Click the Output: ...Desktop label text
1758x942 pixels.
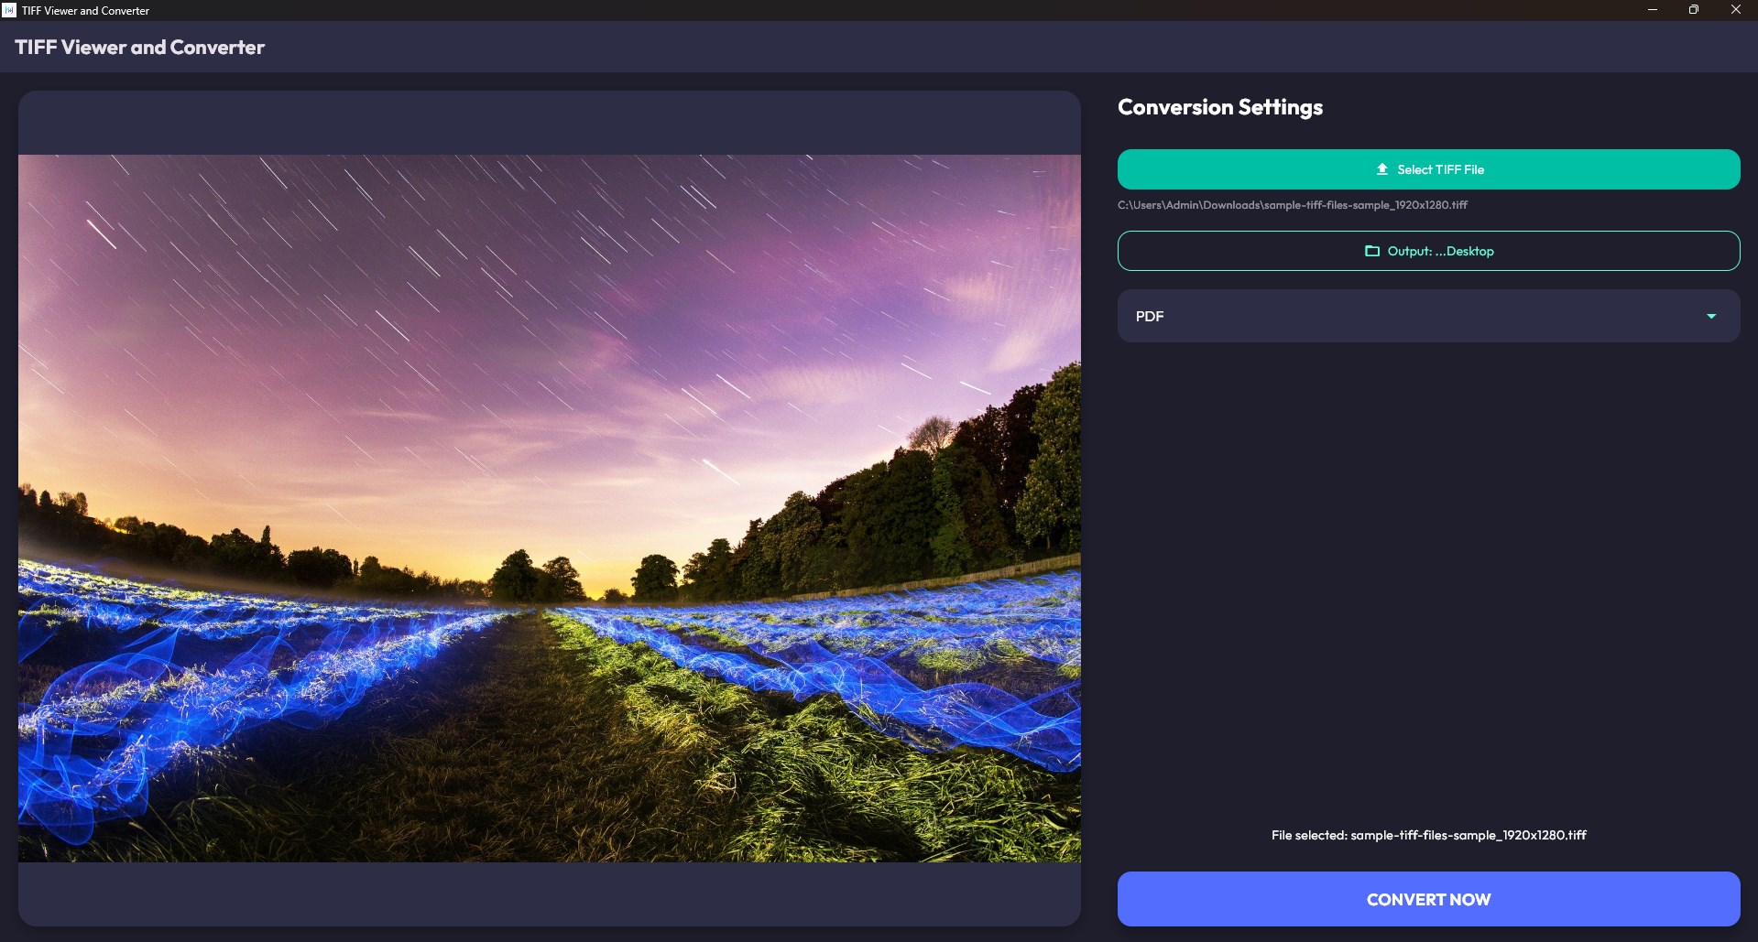(x=1440, y=250)
